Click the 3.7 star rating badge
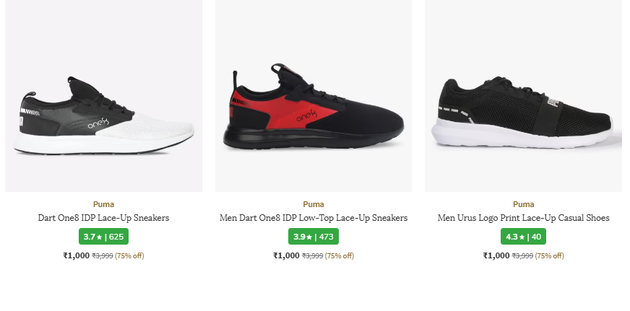The width and height of the screenshot is (630, 311). (103, 237)
